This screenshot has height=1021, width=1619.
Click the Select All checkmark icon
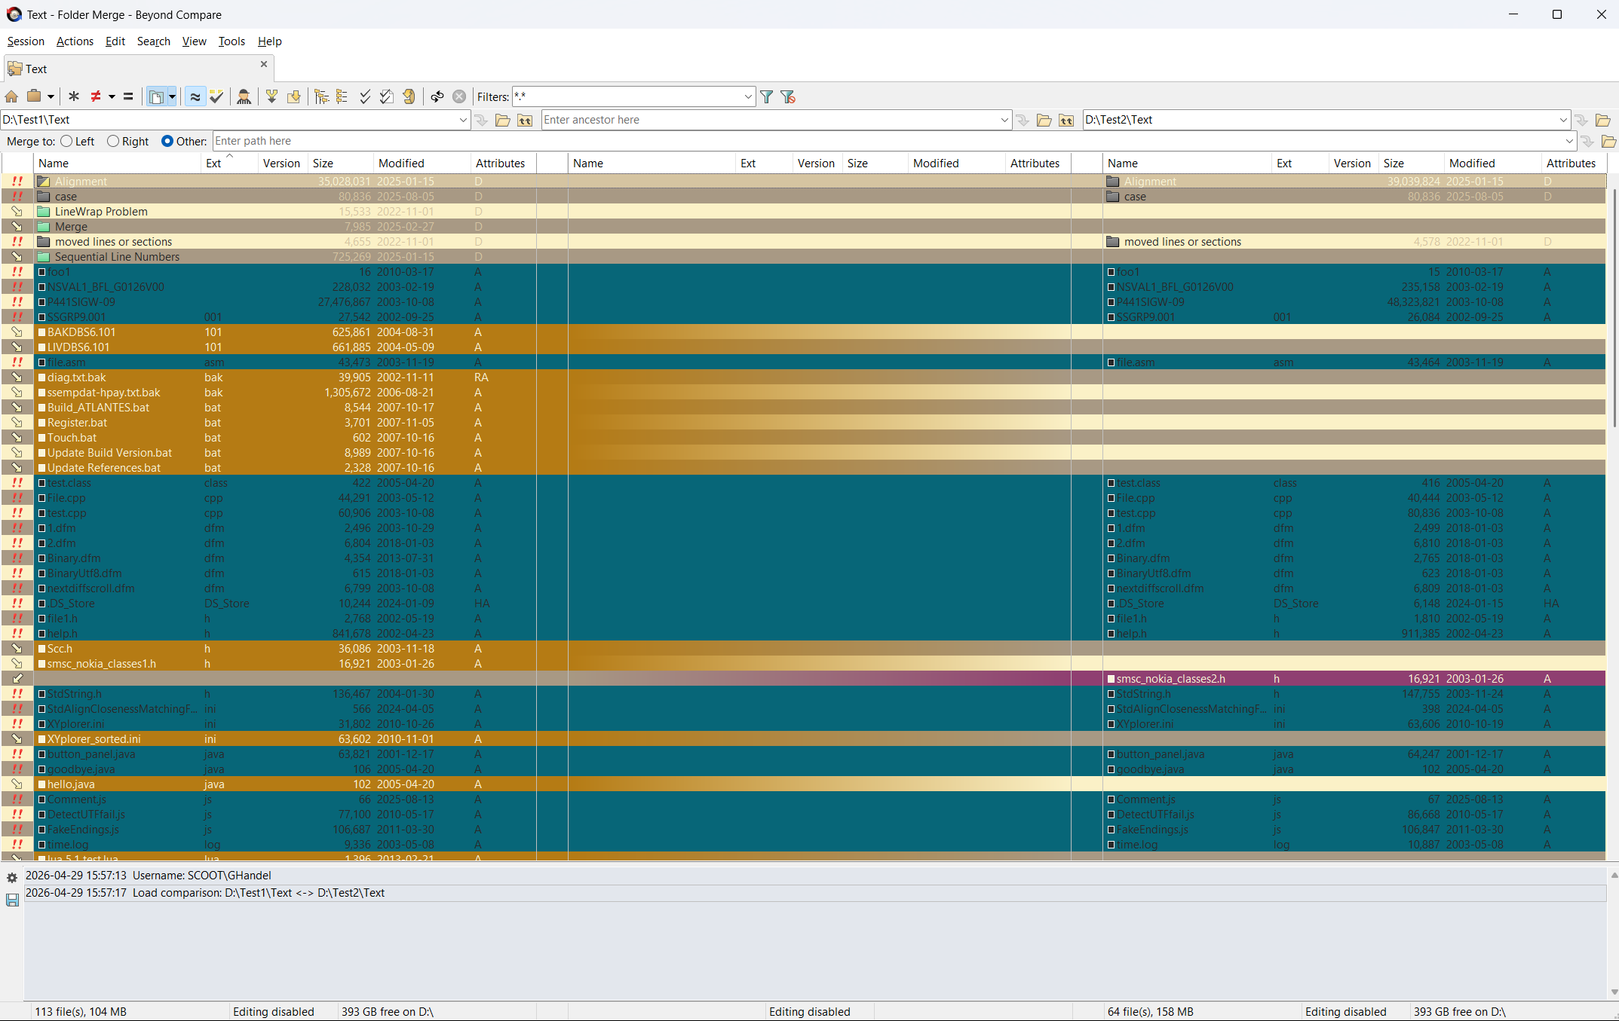[x=365, y=96]
